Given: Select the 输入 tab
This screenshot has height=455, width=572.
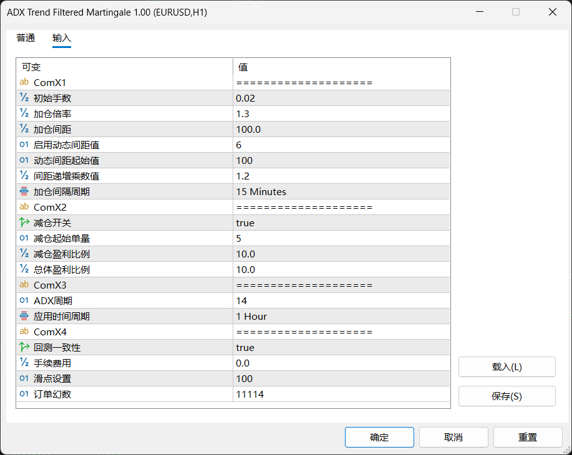Looking at the screenshot, I should 62,38.
